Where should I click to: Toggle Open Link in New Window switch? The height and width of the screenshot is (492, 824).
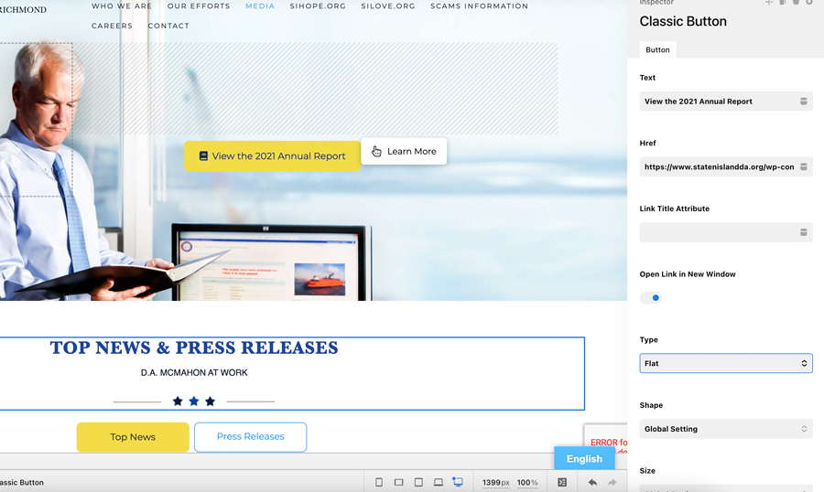coord(651,298)
